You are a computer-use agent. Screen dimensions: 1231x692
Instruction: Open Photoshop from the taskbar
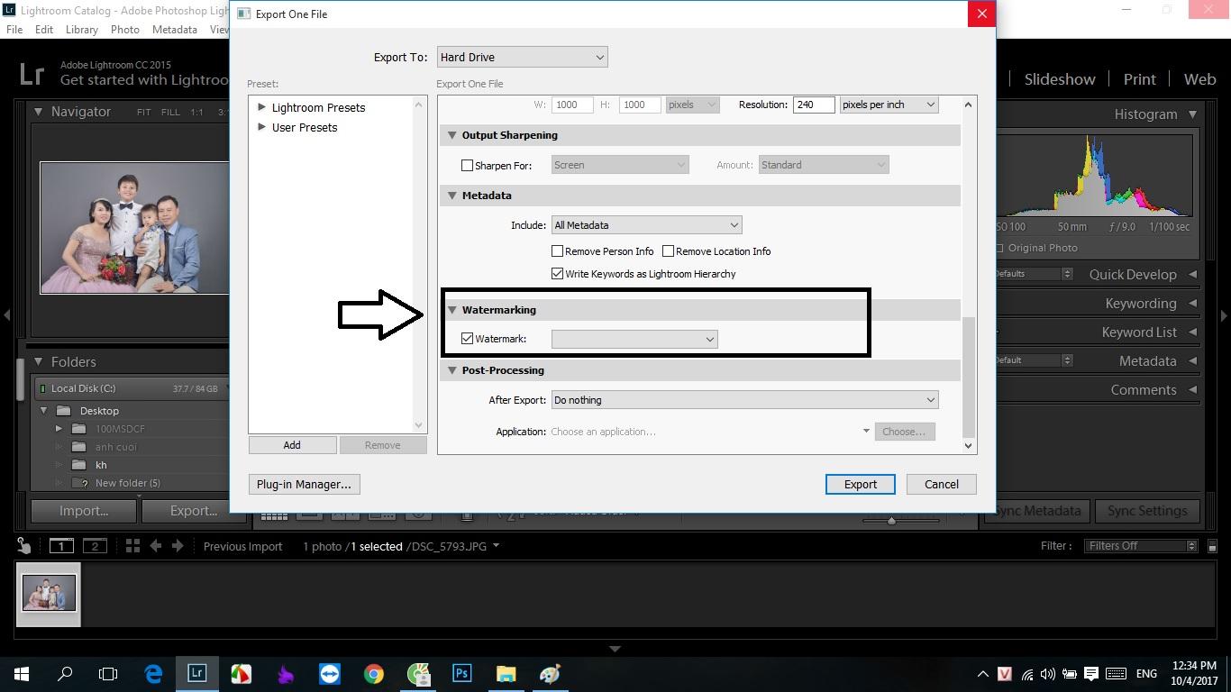[x=461, y=673]
